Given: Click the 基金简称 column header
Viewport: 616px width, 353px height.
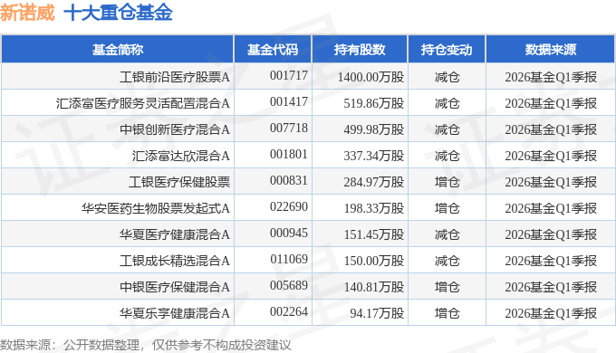Looking at the screenshot, I should click(118, 50).
